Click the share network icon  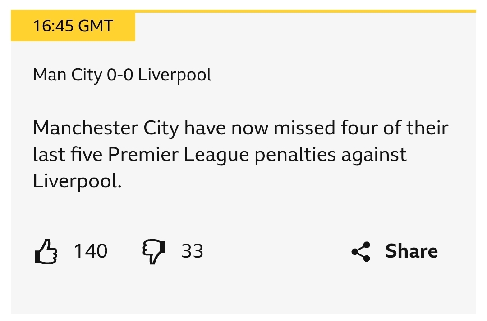(x=361, y=251)
